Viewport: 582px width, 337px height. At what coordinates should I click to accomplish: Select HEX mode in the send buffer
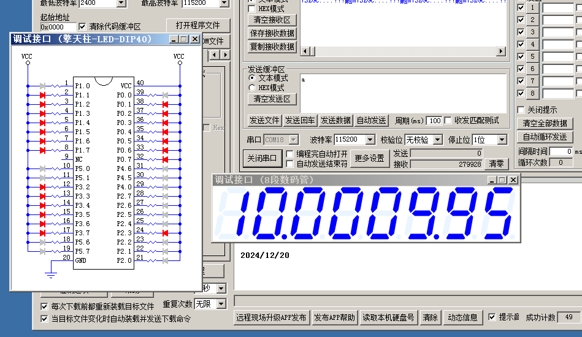(251, 88)
